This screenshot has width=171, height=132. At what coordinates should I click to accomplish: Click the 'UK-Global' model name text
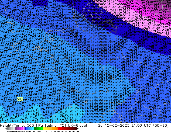tap(77, 126)
